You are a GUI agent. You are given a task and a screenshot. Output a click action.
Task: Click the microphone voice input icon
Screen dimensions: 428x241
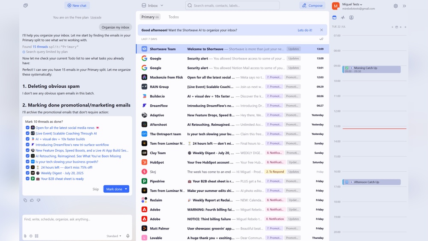(x=128, y=236)
